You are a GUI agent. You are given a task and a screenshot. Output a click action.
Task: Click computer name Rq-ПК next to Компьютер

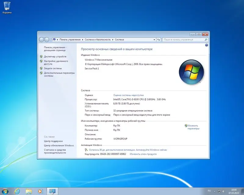pos(117,126)
